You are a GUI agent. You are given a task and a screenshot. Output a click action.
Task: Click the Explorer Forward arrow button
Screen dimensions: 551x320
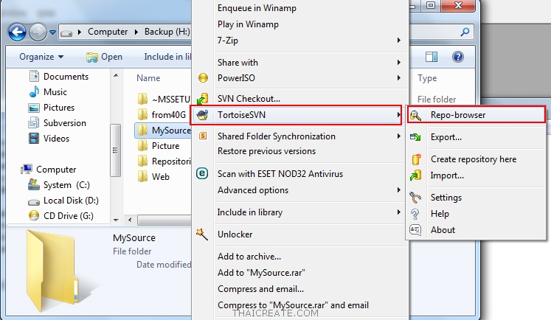tap(38, 32)
